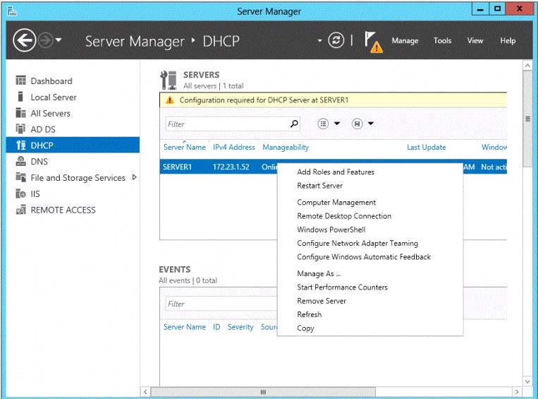Screen dimensions: 538x399
Task: Open the notifications flag with warning
Action: (x=373, y=41)
